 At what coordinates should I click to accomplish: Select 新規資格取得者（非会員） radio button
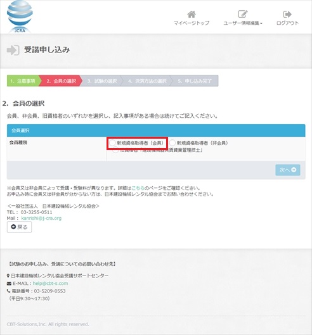pyautogui.click(x=172, y=143)
